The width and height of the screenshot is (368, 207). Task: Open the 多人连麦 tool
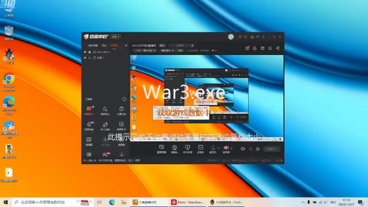[x=105, y=126]
